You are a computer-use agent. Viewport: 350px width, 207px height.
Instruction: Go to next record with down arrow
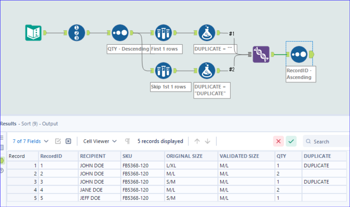[x=208, y=141]
